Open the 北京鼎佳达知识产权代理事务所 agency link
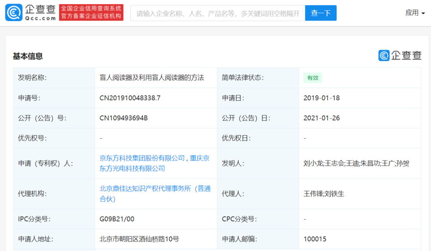Screen dimensions: 431x251 (x=155, y=194)
